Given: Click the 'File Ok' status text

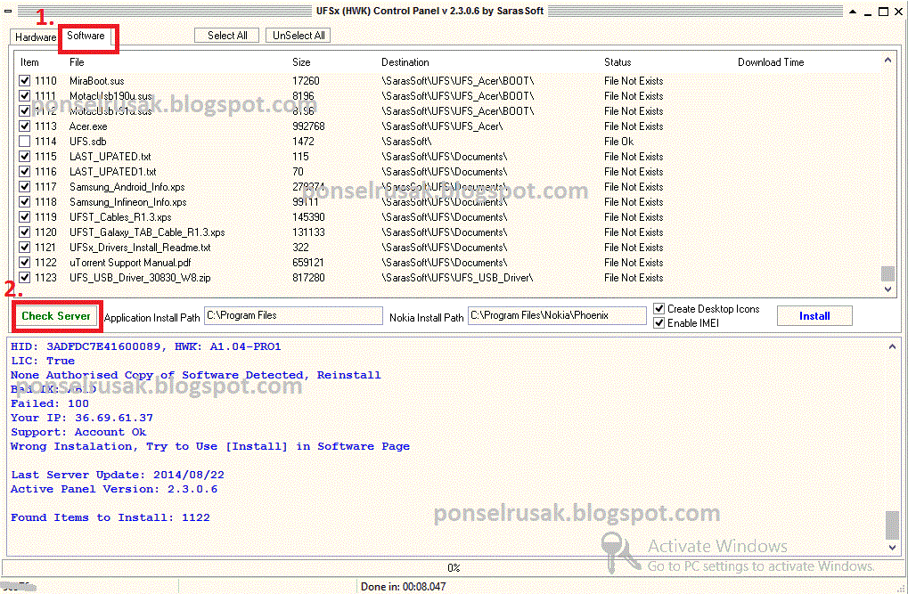Looking at the screenshot, I should (618, 142).
